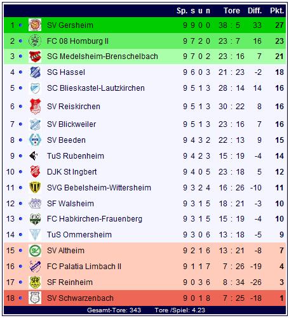
Task: Click SV Gersheim's 27 points value
Action: click(279, 25)
